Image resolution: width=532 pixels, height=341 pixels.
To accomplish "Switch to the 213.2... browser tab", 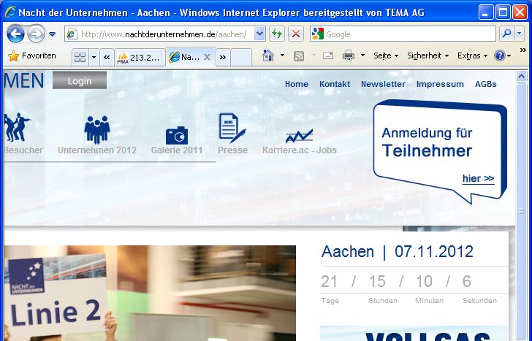I will pos(140,57).
